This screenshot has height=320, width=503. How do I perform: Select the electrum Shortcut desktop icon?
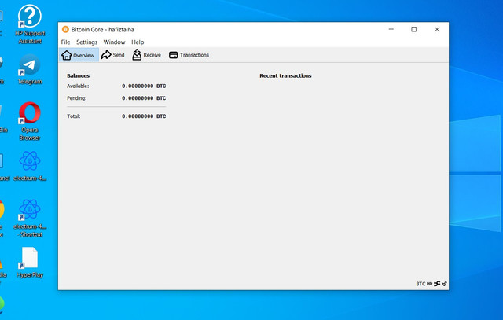(x=30, y=218)
